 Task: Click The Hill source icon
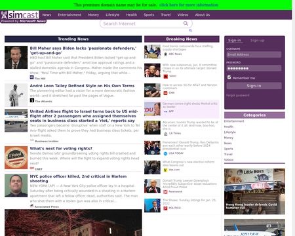click(31, 77)
